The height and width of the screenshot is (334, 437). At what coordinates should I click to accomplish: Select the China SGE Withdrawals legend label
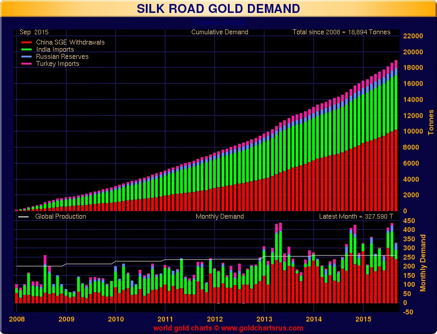tap(70, 42)
